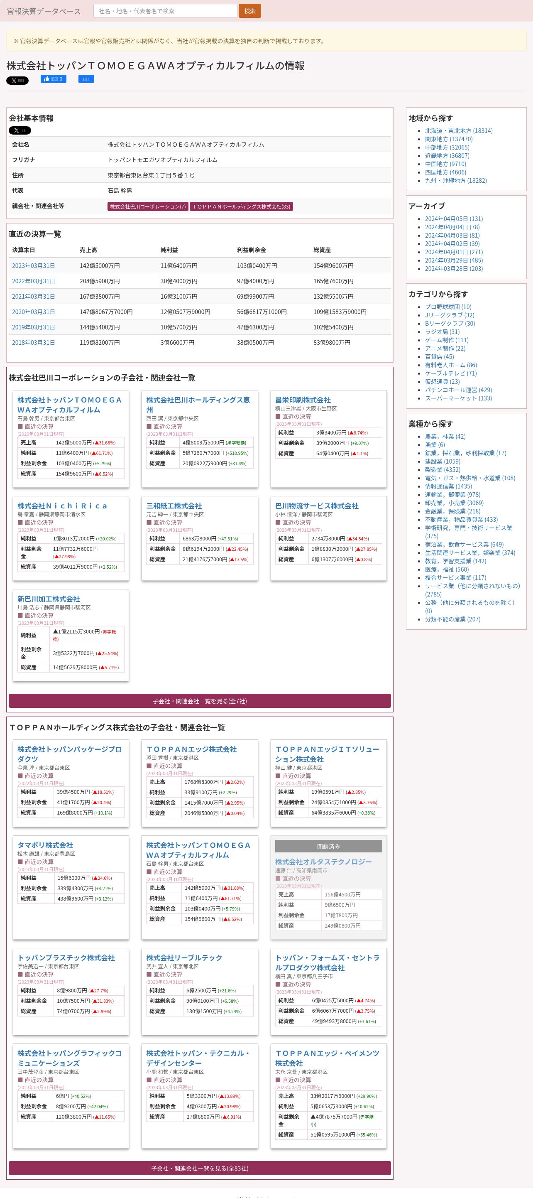Screen dimensions: 533x1198
Task: Click the blue share button beside like
Action: click(86, 79)
